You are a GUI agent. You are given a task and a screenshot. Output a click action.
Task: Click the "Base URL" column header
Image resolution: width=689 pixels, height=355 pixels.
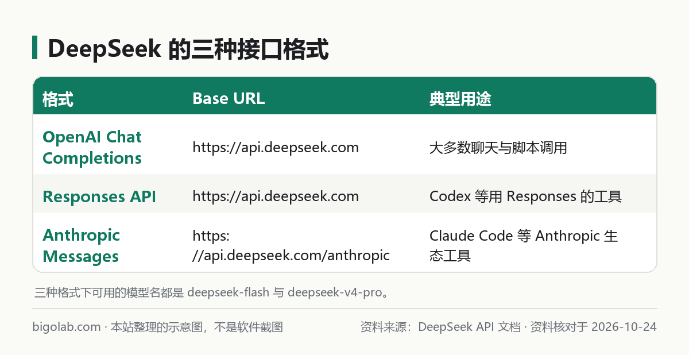point(229,99)
